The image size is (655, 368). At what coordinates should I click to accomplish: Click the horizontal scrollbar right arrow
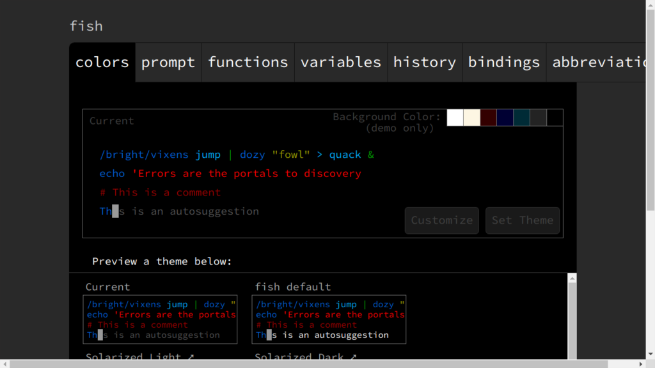(641, 364)
